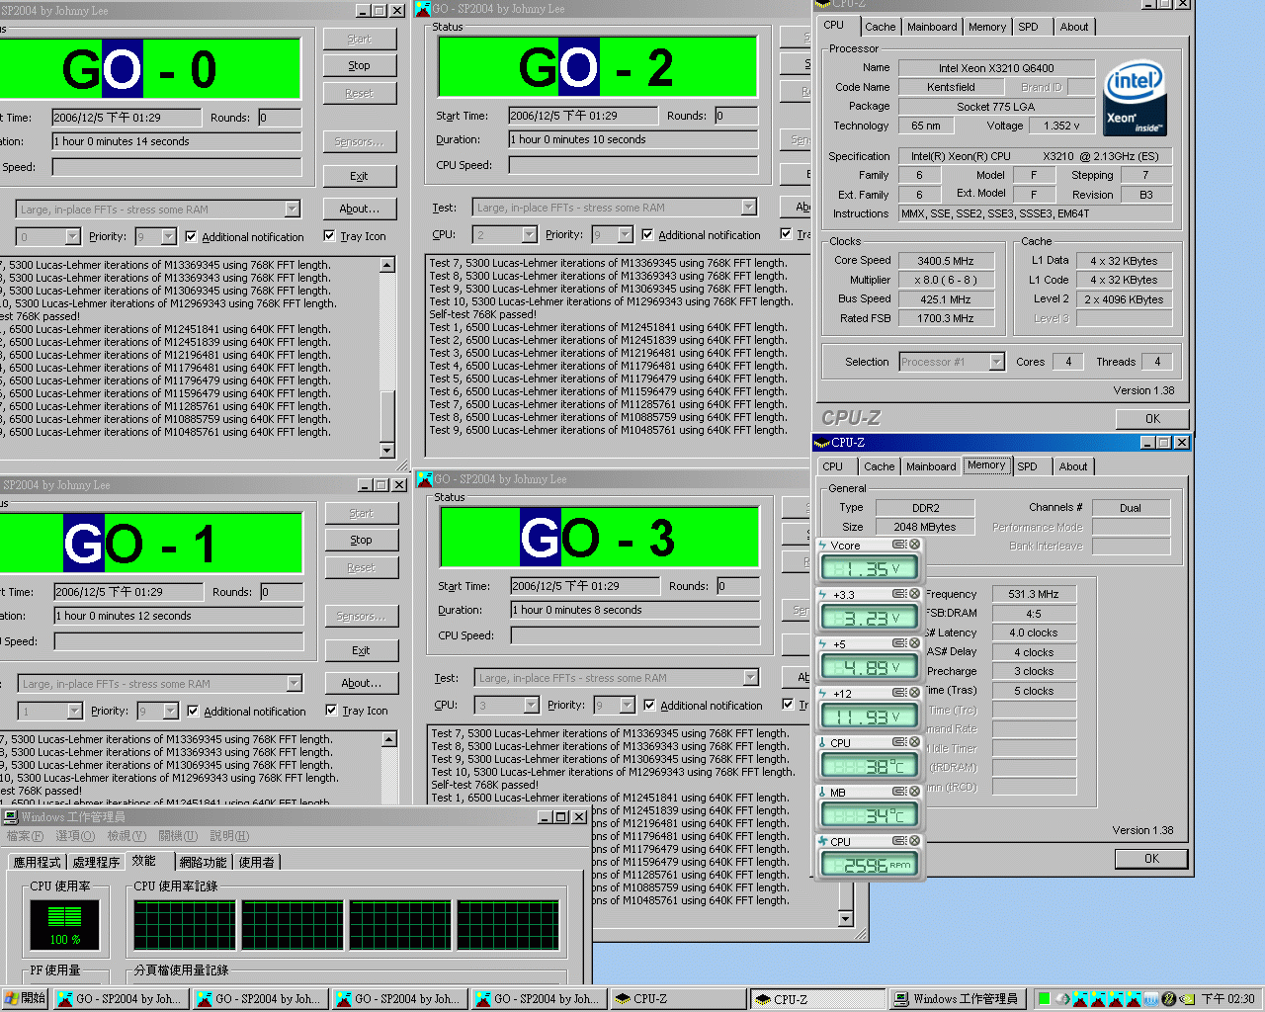Click scrollbar thumb in GO - 0 log
The height and width of the screenshot is (1012, 1265).
[387, 416]
